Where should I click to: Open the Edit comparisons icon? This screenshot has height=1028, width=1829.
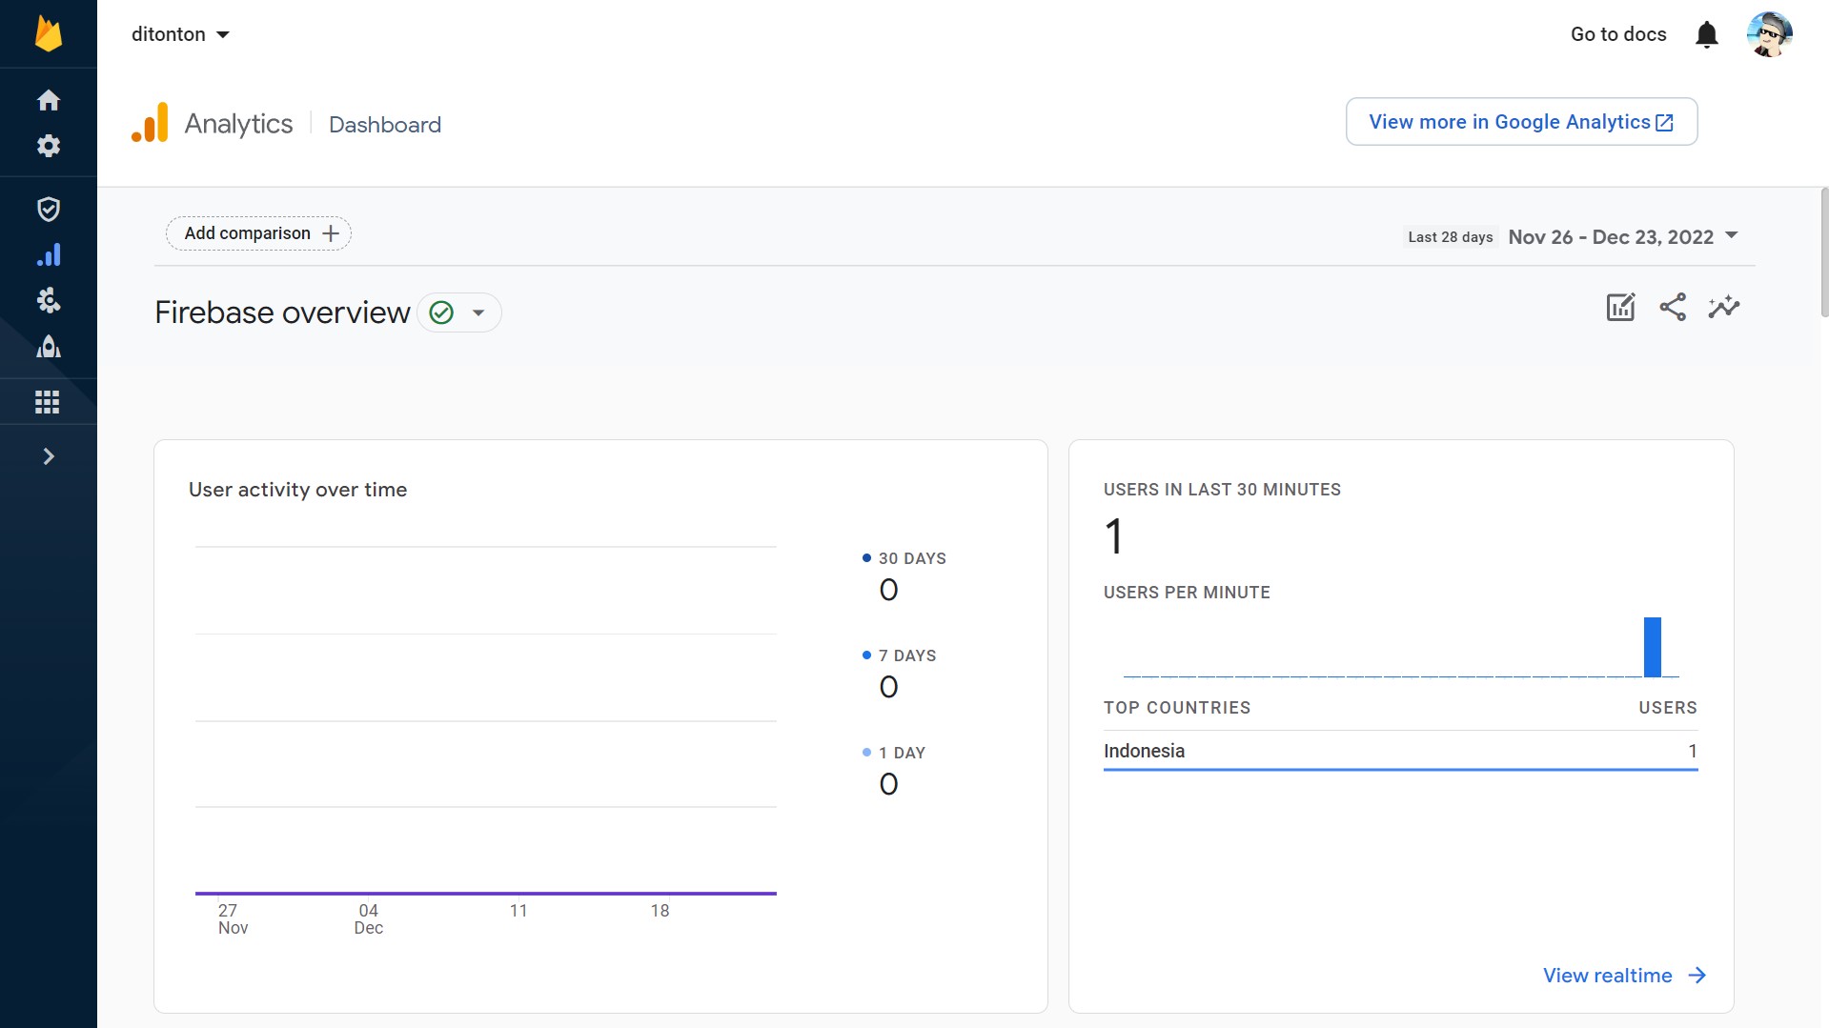point(1620,307)
